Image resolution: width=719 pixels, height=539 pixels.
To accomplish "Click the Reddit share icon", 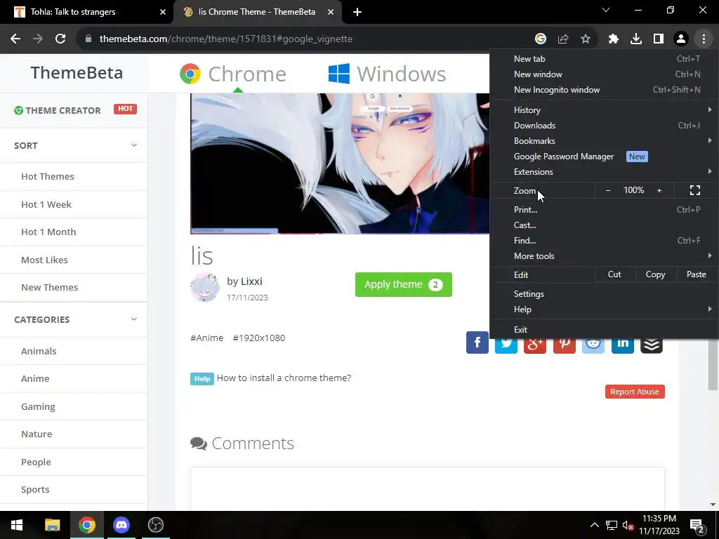I will [x=593, y=345].
